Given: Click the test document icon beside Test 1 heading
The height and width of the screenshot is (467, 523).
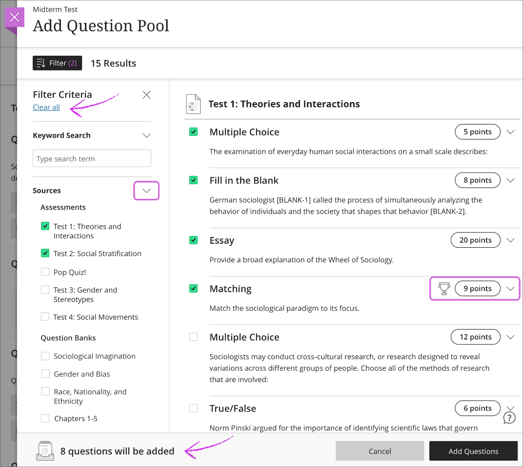Looking at the screenshot, I should (x=193, y=104).
